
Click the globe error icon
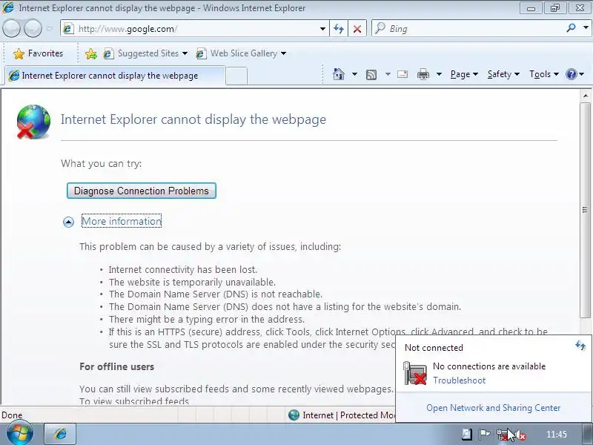33,122
